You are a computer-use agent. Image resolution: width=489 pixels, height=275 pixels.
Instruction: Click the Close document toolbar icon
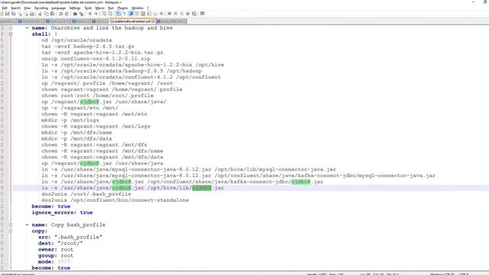coord(20,14)
